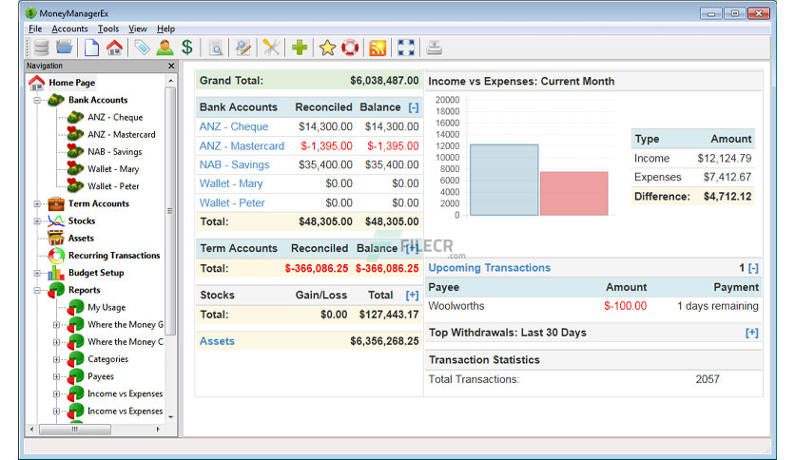
Task: Expand Stocks section with [+] toggle
Action: pyautogui.click(x=412, y=295)
